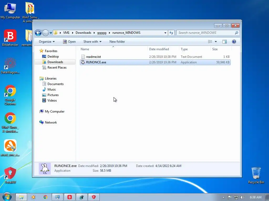
Task: Open Windows Media Player from taskbar
Action: pyautogui.click(x=33, y=197)
